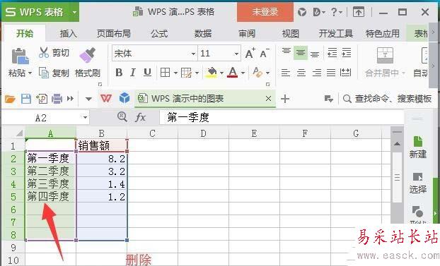
Task: Add a new document tab
Action: point(285,99)
